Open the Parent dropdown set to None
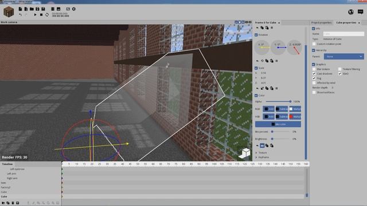The image size is (367, 206). (344, 57)
